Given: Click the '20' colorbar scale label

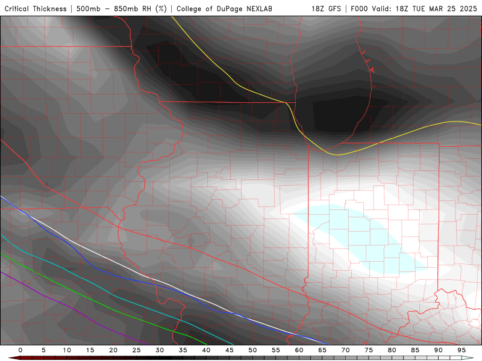Looking at the screenshot, I should [113, 350].
